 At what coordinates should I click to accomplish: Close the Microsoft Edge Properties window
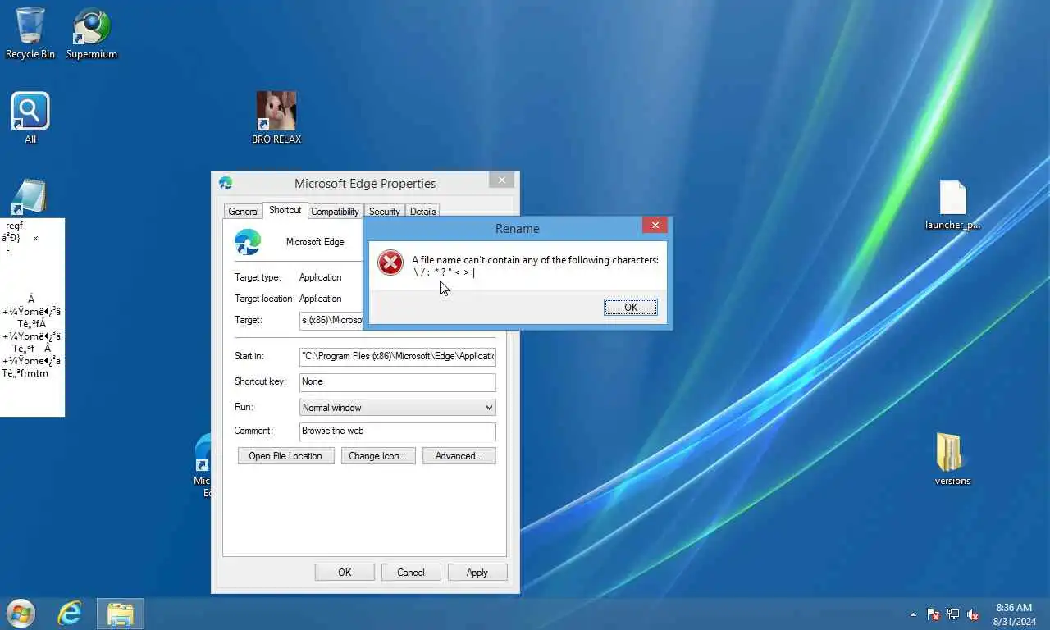pyautogui.click(x=501, y=180)
